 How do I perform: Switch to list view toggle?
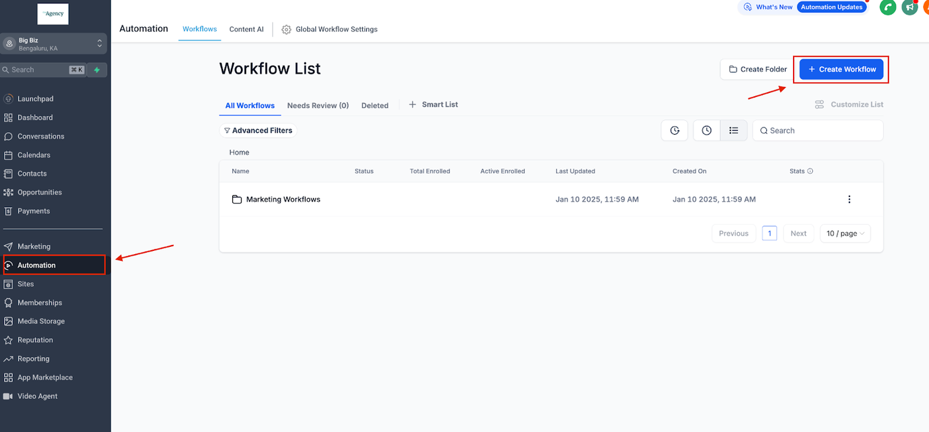click(x=734, y=131)
